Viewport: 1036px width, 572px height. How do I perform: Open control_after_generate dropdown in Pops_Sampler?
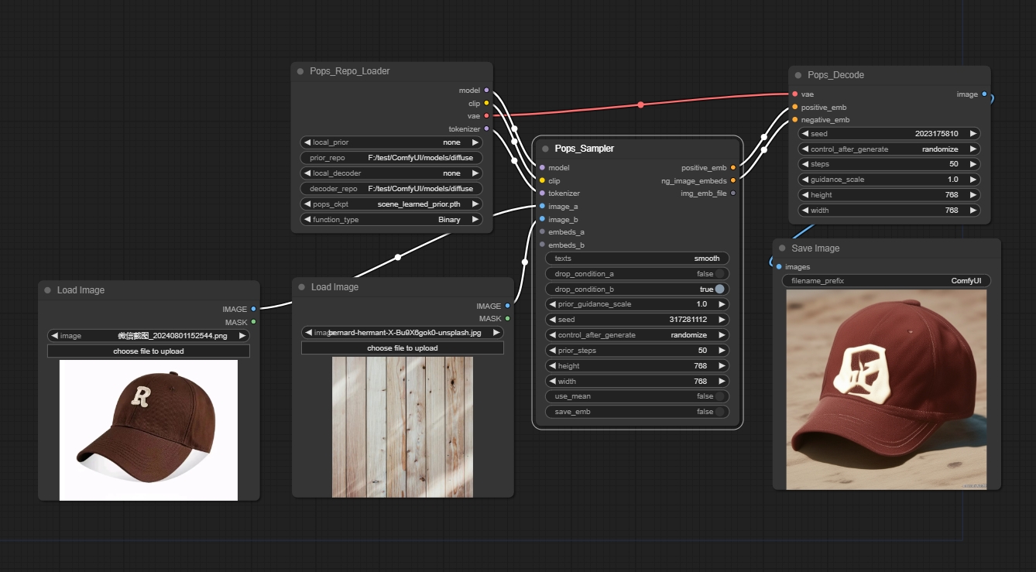click(637, 335)
